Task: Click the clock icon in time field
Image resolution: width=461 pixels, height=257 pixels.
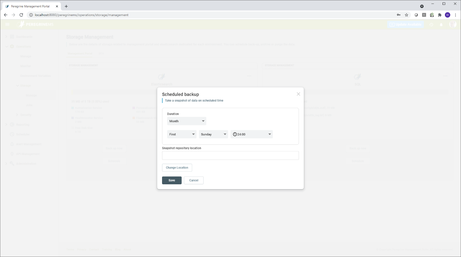Action: coord(235,134)
